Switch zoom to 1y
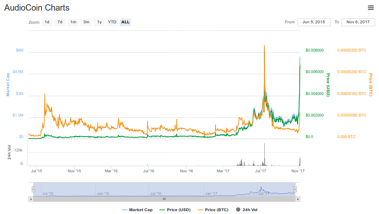 click(x=100, y=22)
